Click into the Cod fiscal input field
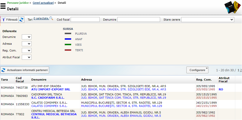 click(85, 20)
